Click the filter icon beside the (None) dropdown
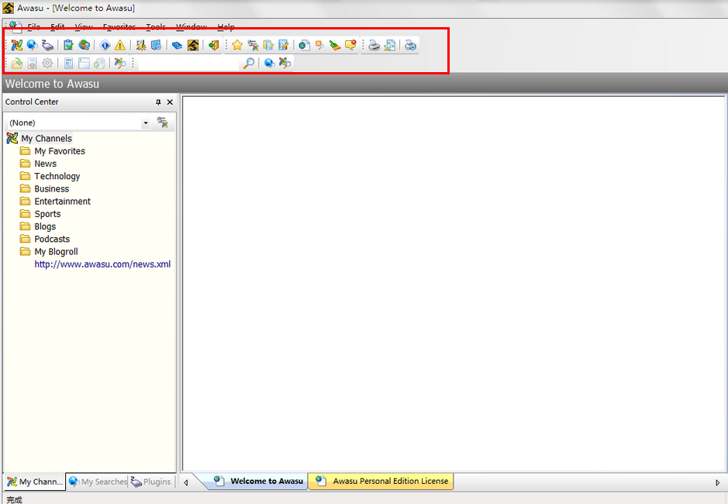Viewport: 728px width, 504px height. [163, 123]
